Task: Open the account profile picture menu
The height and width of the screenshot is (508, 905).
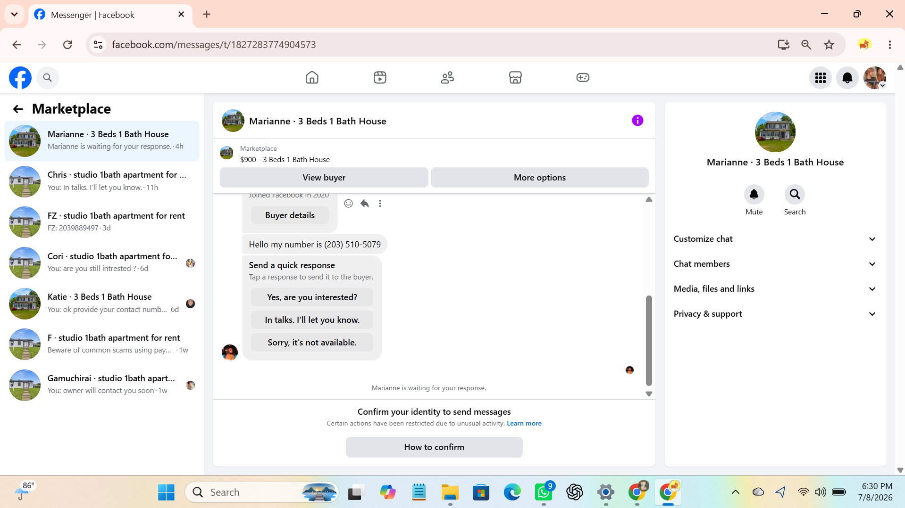Action: [x=875, y=78]
